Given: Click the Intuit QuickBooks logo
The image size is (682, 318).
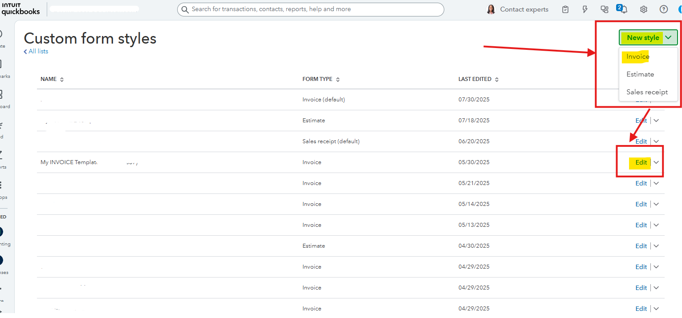Looking at the screenshot, I should click(20, 9).
